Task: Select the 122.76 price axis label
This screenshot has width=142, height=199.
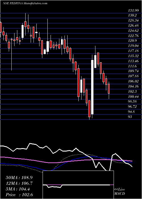Action: point(134,36)
